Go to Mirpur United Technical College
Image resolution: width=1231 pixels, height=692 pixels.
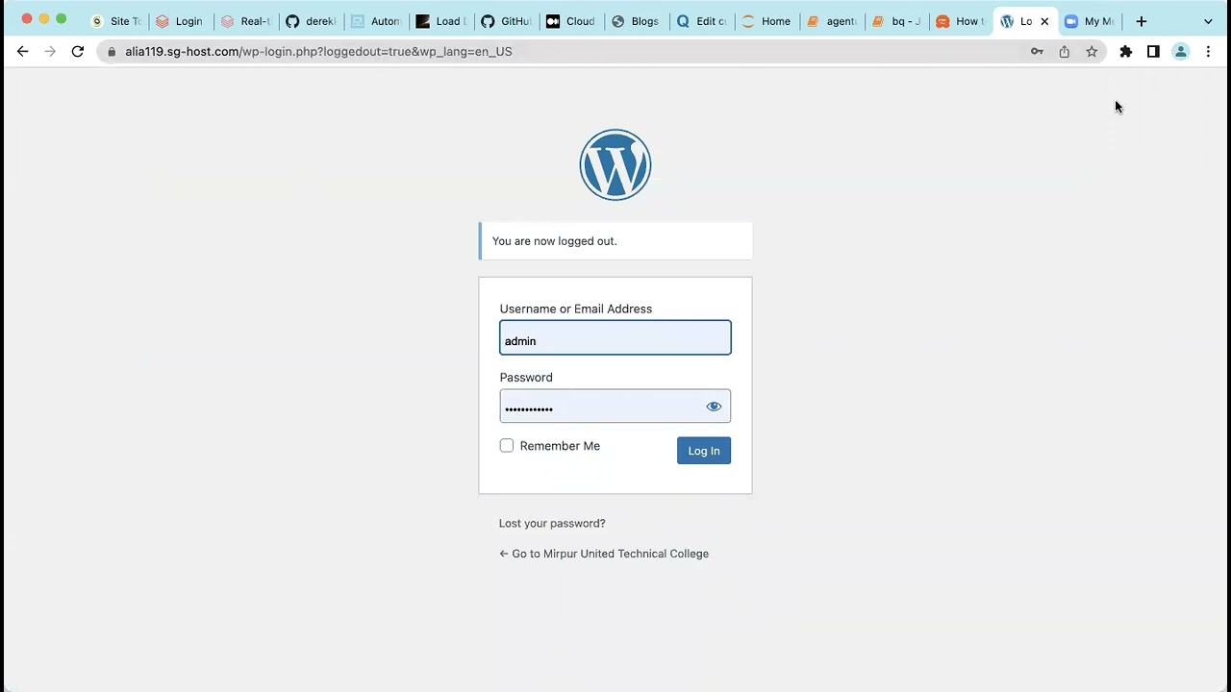(604, 554)
